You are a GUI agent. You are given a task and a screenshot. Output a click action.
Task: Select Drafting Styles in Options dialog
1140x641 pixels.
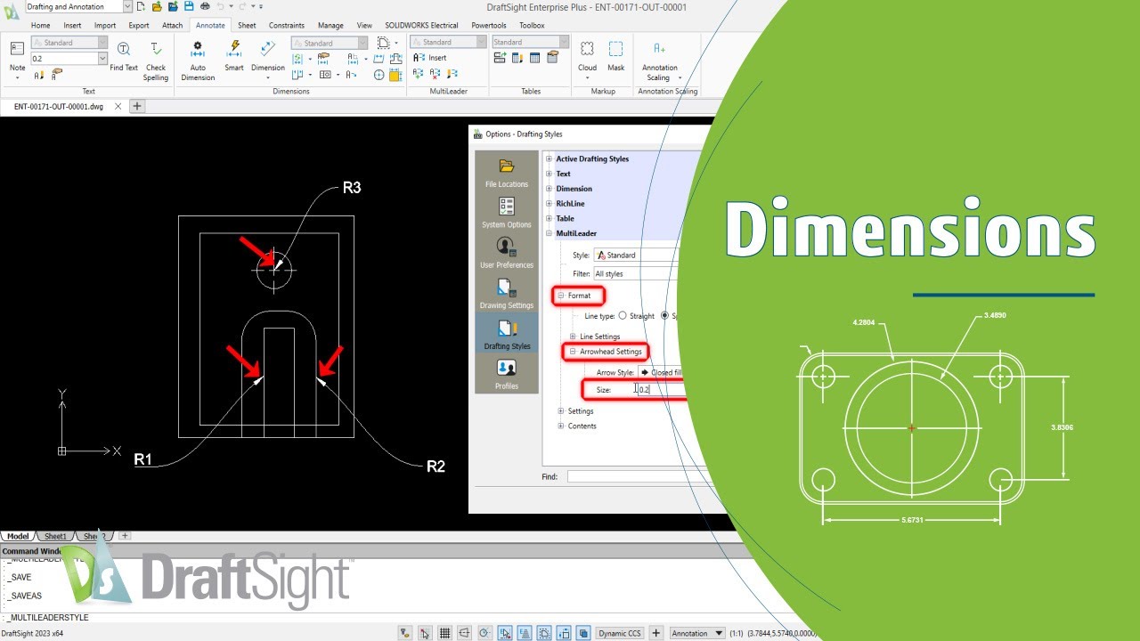[507, 334]
